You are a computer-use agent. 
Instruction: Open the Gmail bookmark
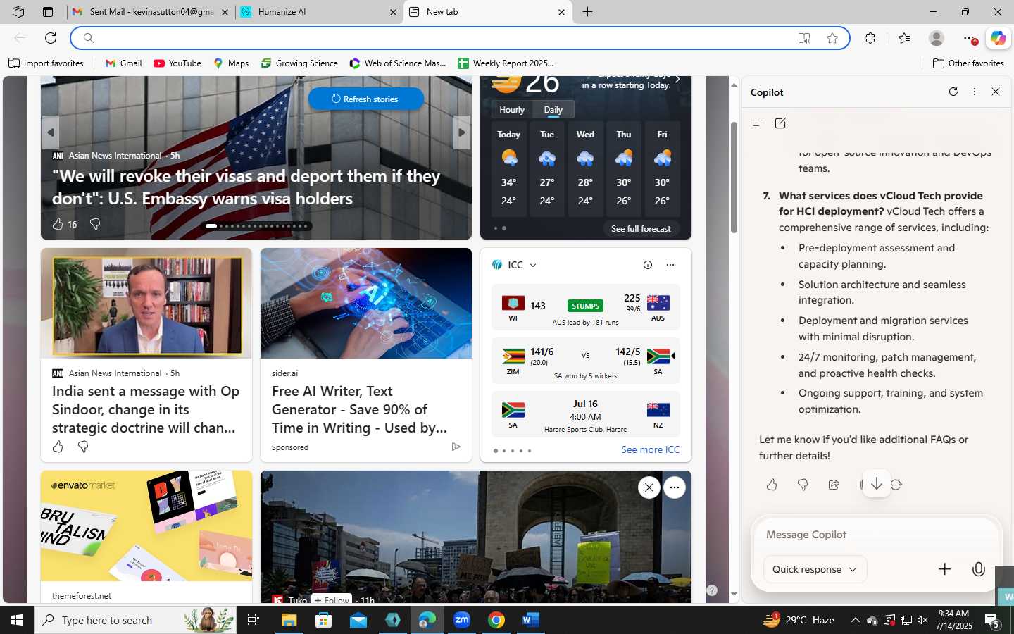tap(123, 63)
